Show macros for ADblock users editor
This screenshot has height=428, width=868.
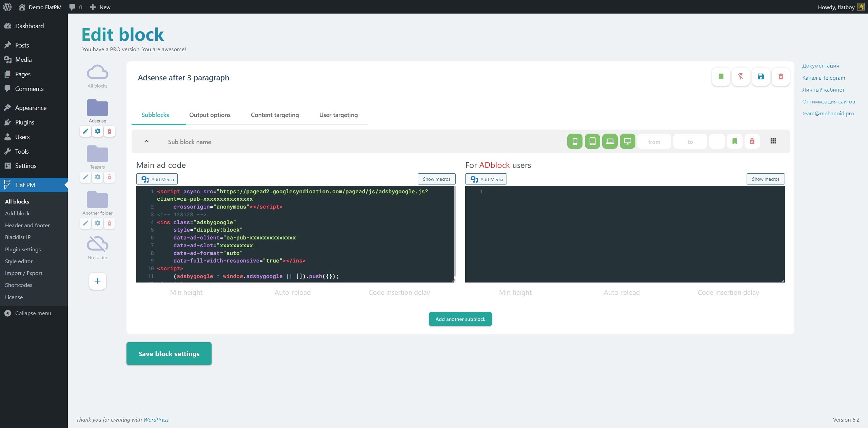point(766,179)
